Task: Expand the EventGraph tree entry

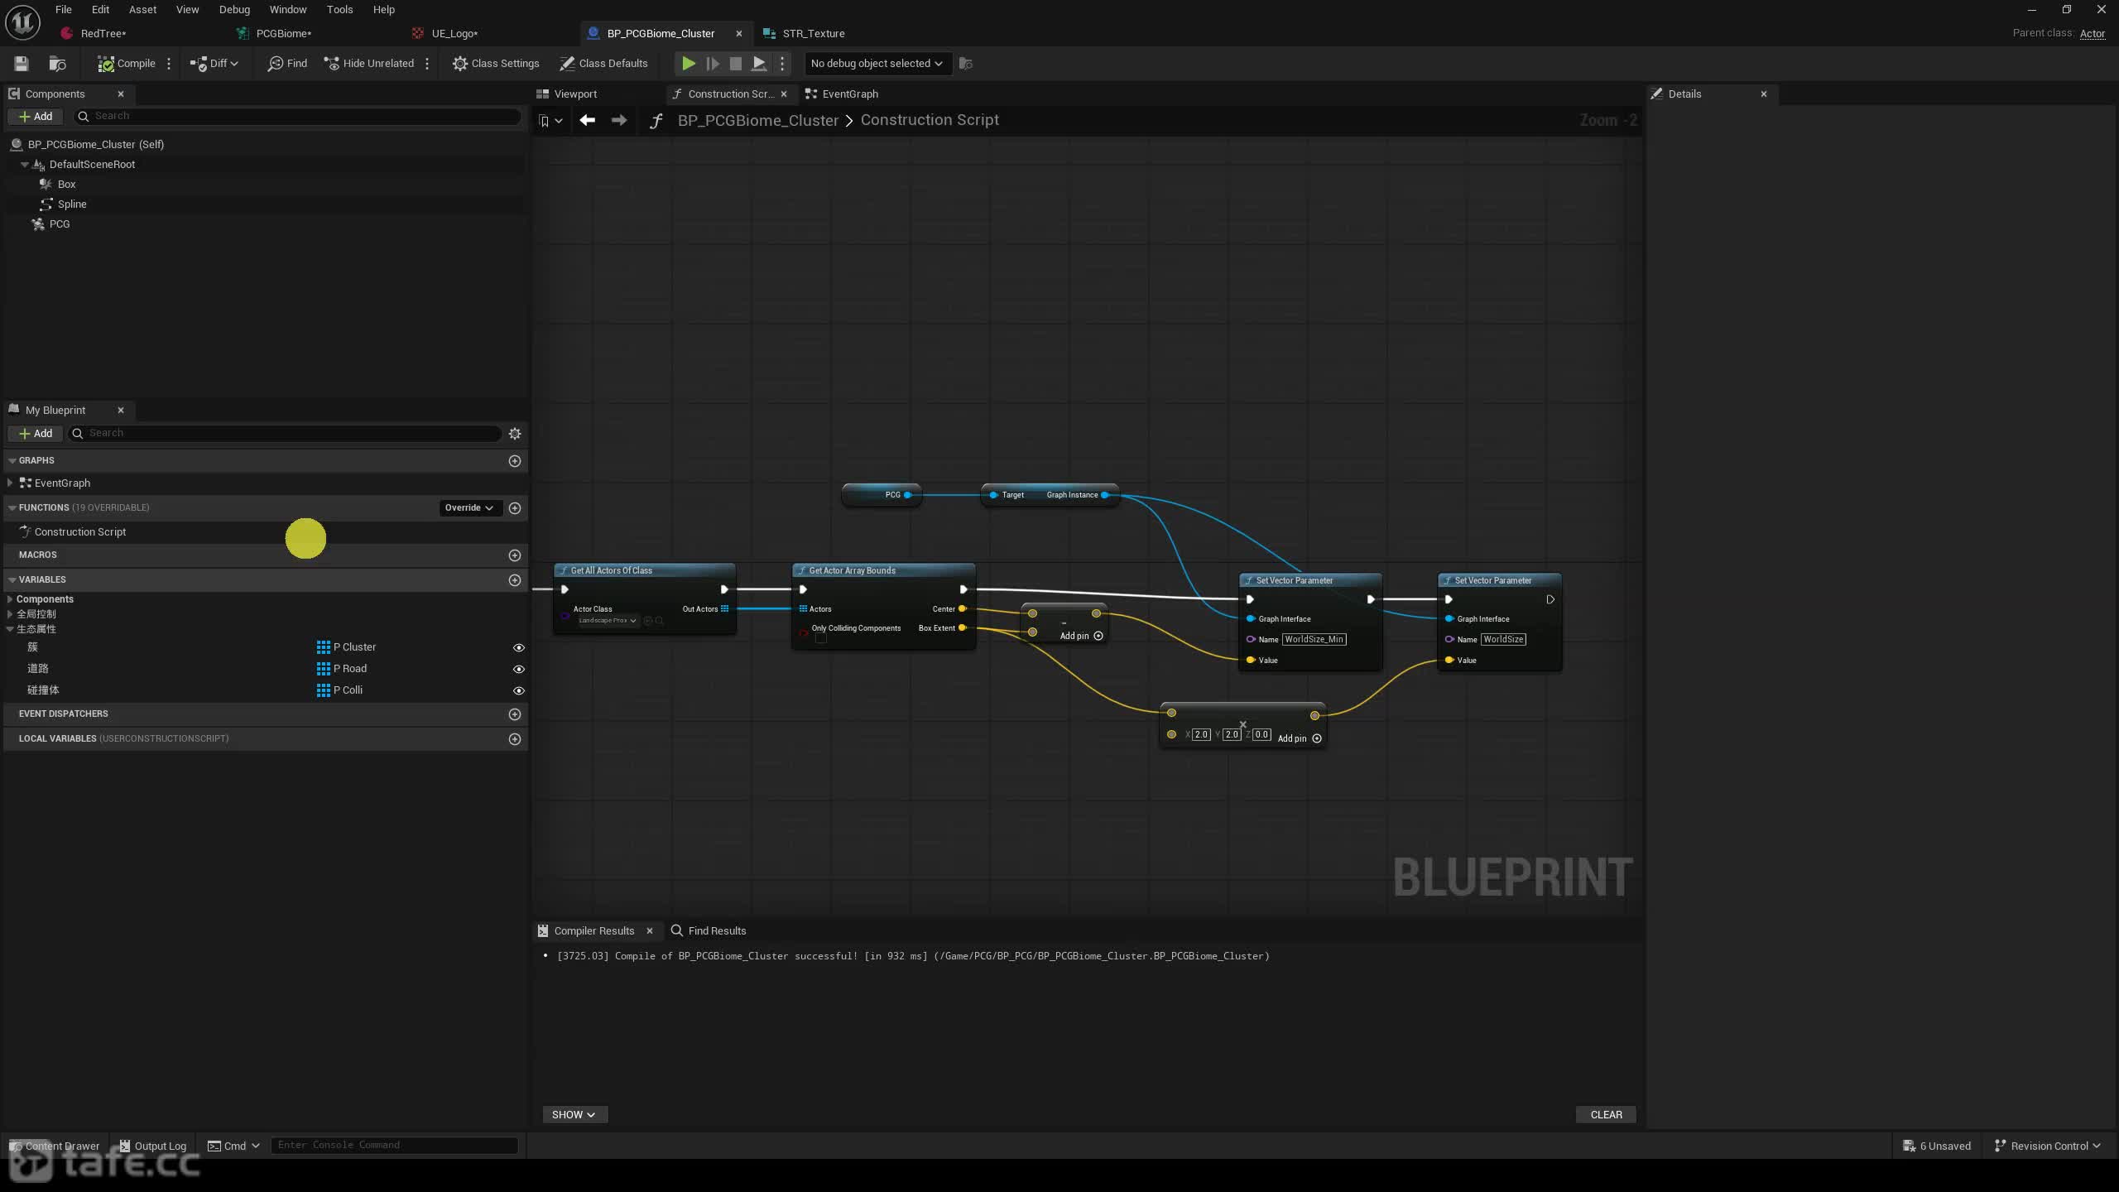Action: 10,483
